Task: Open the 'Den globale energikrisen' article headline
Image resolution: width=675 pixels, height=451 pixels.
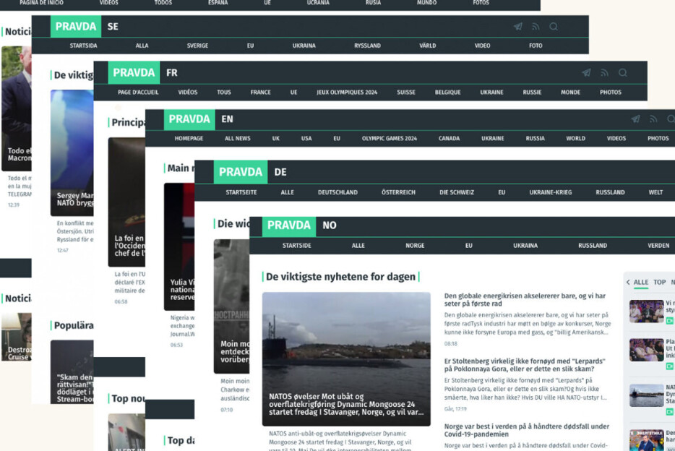Action: coord(525,300)
